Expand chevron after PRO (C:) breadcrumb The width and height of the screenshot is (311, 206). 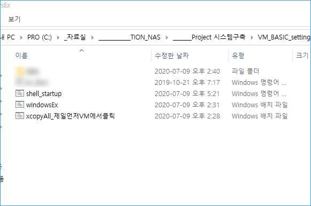coord(58,37)
